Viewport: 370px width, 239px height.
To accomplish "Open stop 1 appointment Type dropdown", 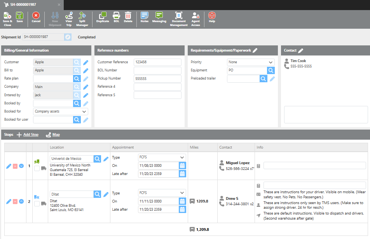I will 162,158.
